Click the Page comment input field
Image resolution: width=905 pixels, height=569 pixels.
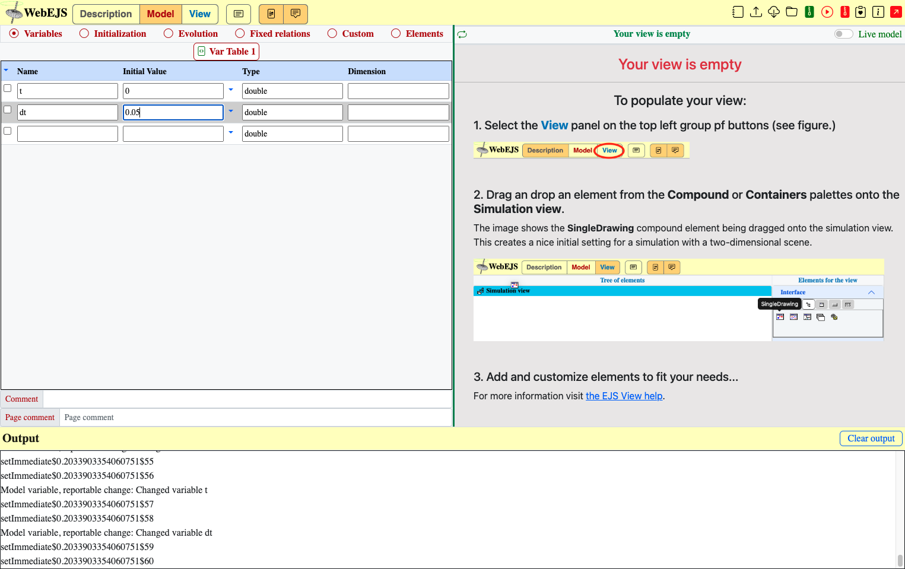point(256,418)
